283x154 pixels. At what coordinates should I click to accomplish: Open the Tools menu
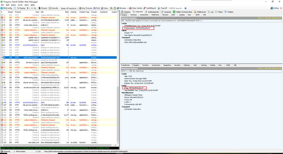click(x=20, y=5)
